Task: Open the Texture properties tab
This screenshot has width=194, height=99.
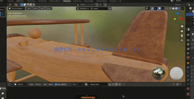Action: point(188,94)
